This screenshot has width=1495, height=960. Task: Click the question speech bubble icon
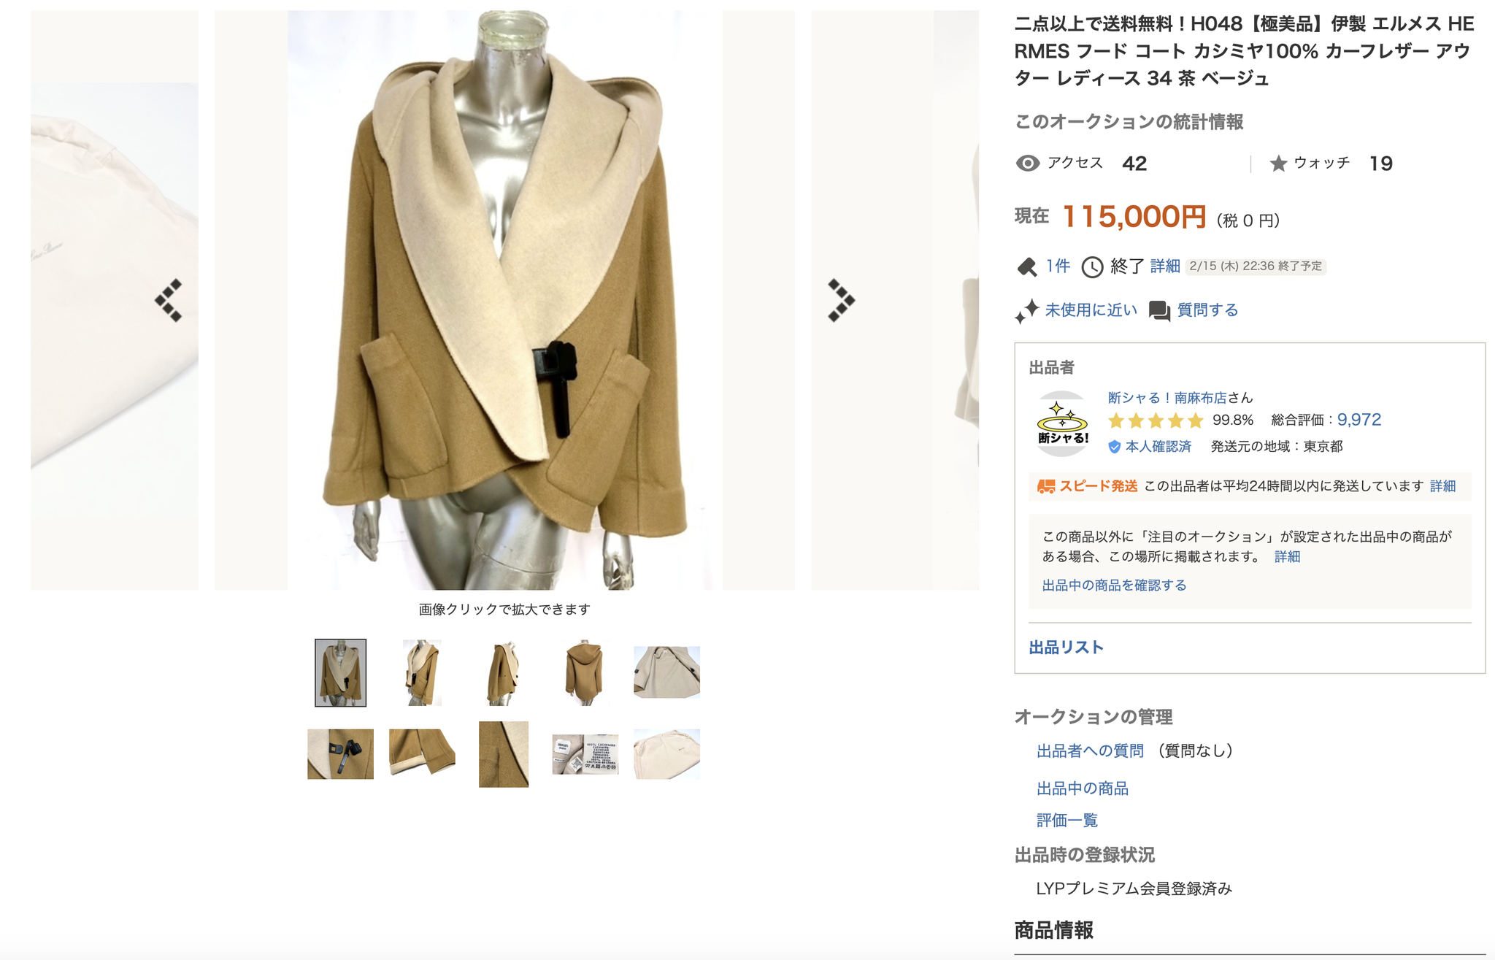pyautogui.click(x=1159, y=310)
